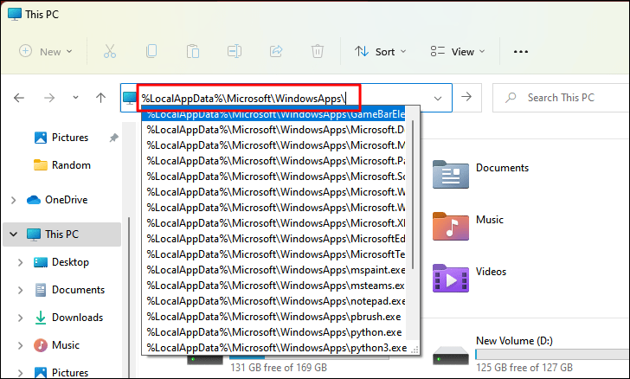Click the Go to arrow button
Image resolution: width=630 pixels, height=379 pixels.
(466, 97)
